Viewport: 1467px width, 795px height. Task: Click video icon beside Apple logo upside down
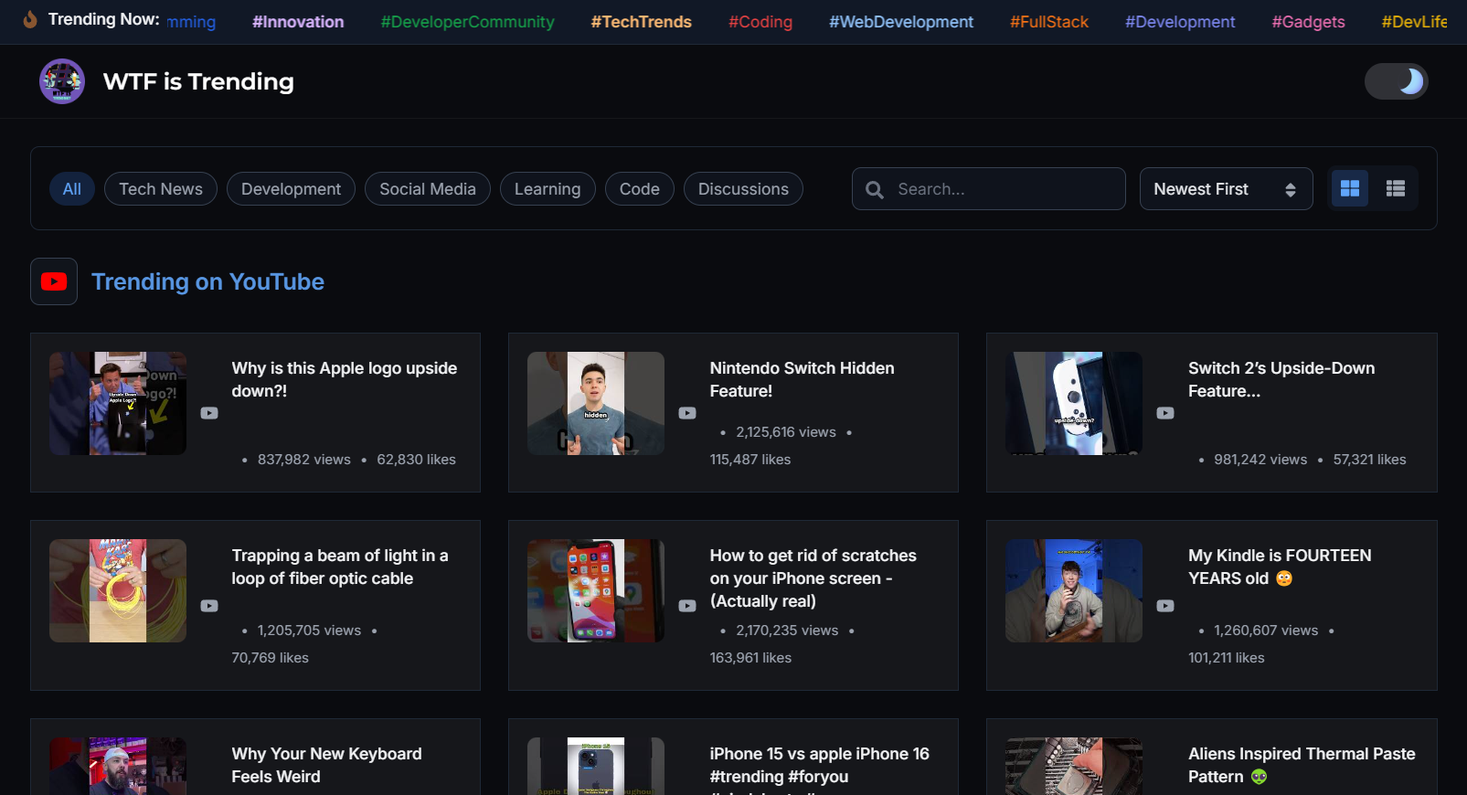click(x=209, y=413)
